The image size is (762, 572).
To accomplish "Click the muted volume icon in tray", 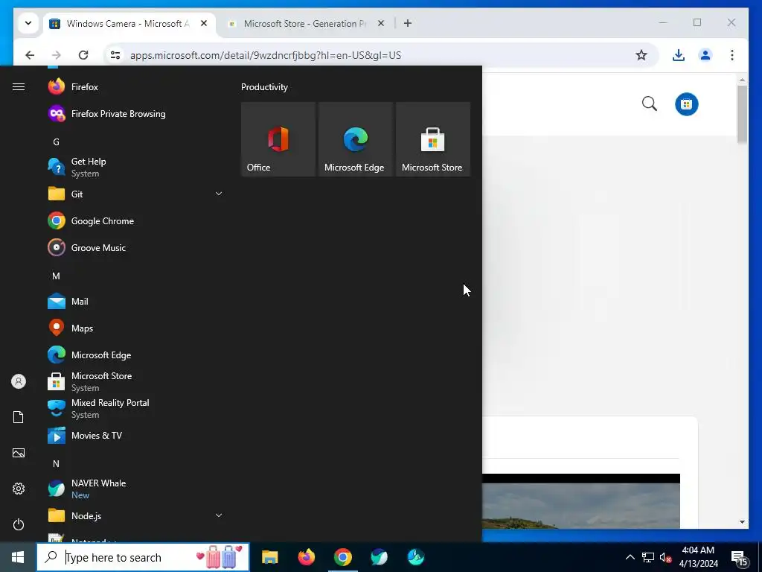I will tap(665, 557).
